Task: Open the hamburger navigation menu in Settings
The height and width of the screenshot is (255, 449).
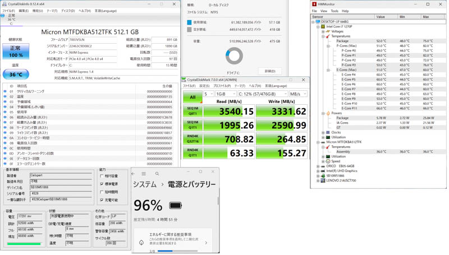Action: click(x=144, y=174)
